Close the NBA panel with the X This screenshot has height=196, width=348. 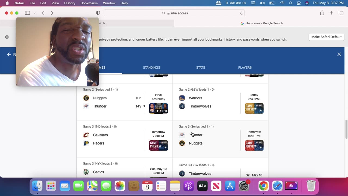click(x=339, y=54)
